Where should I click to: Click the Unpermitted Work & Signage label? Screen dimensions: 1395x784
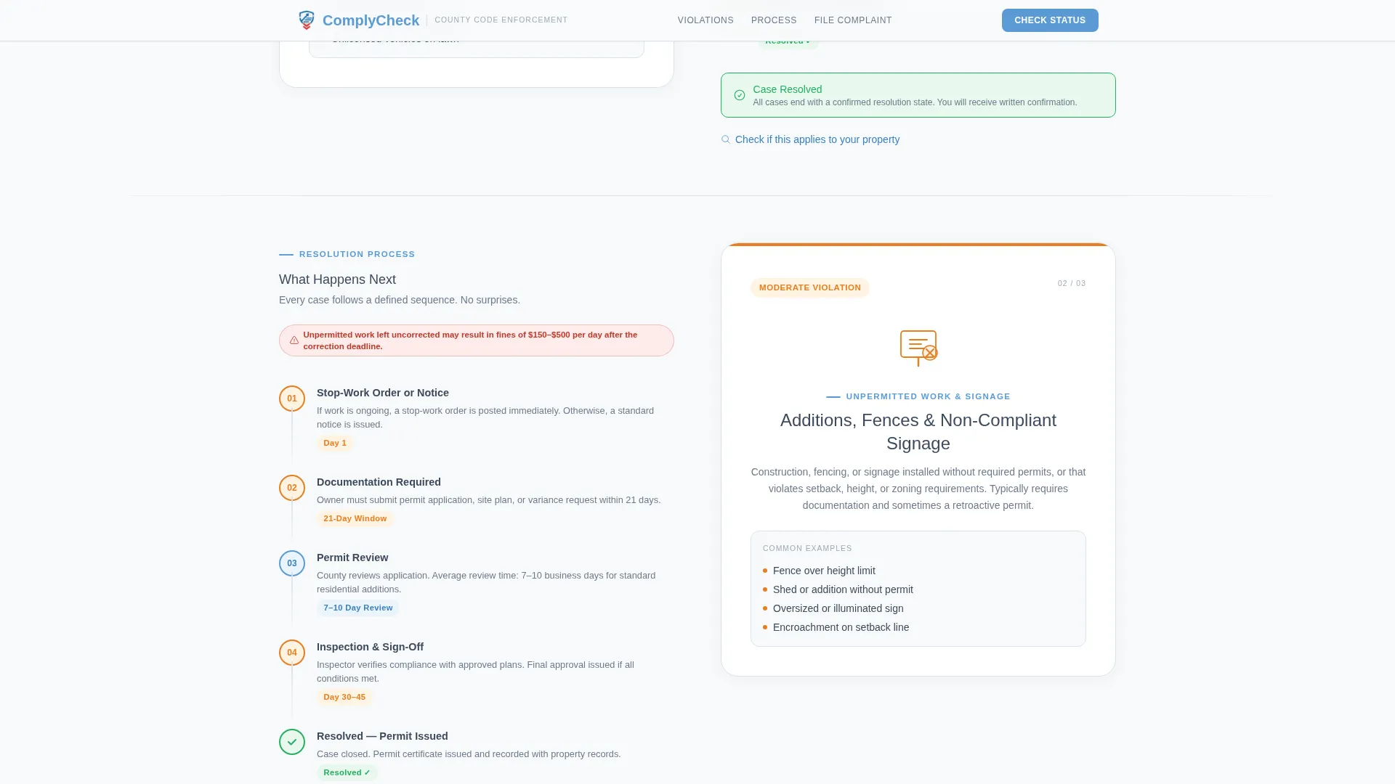click(928, 396)
